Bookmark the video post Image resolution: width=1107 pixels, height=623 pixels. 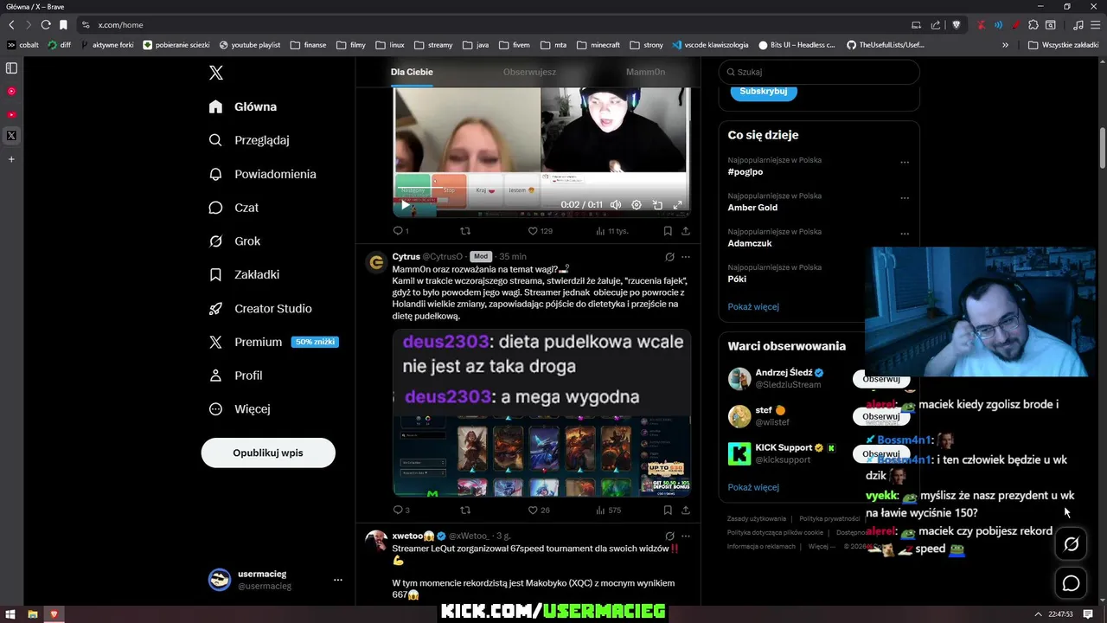pos(668,231)
